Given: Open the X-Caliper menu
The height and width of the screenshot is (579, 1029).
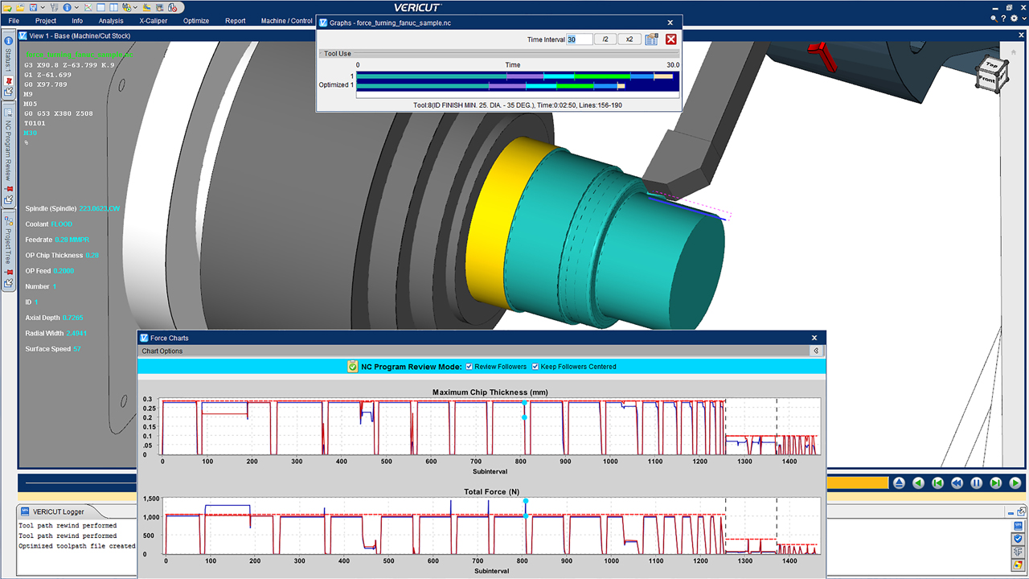Looking at the screenshot, I should (x=154, y=21).
